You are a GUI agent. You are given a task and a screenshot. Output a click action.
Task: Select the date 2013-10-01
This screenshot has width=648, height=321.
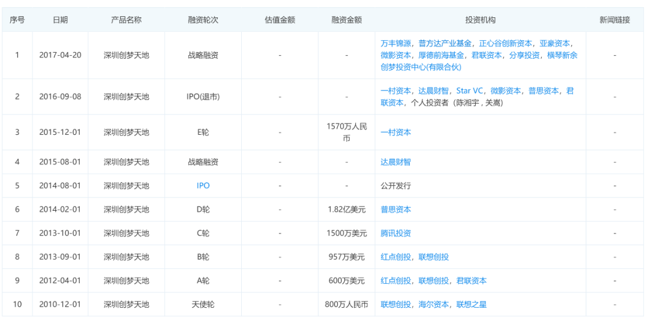pos(61,234)
